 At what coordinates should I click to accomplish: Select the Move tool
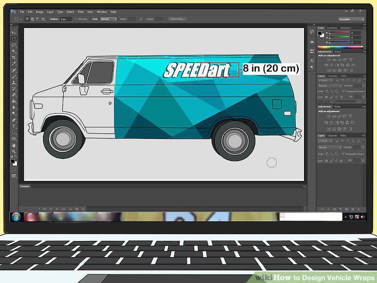pos(13,33)
